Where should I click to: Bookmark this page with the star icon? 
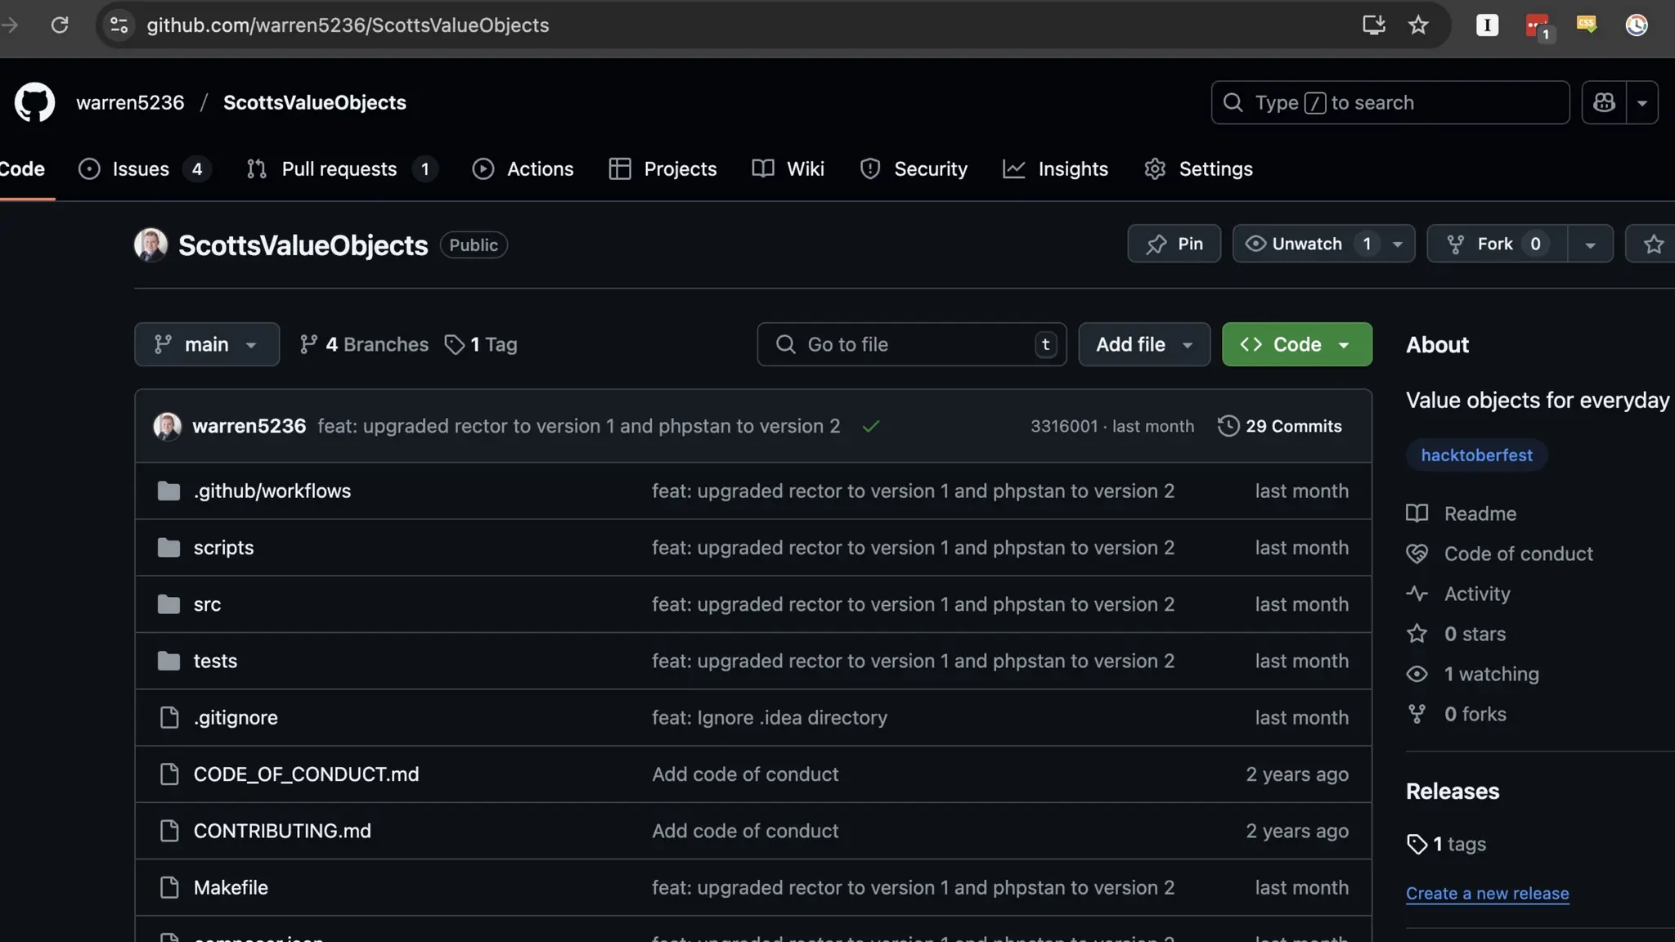(x=1418, y=25)
